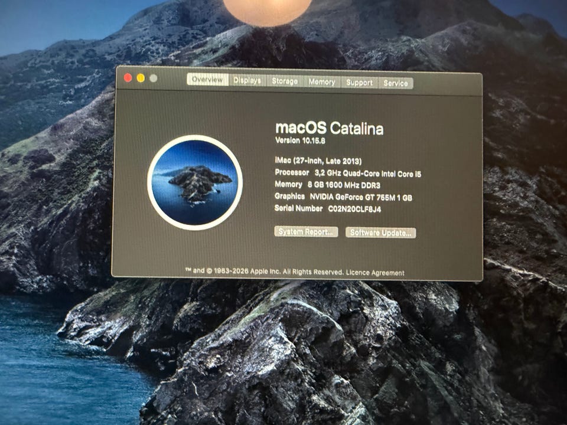This screenshot has width=567, height=425.
Task: Click the Serial Number label
Action: (298, 208)
